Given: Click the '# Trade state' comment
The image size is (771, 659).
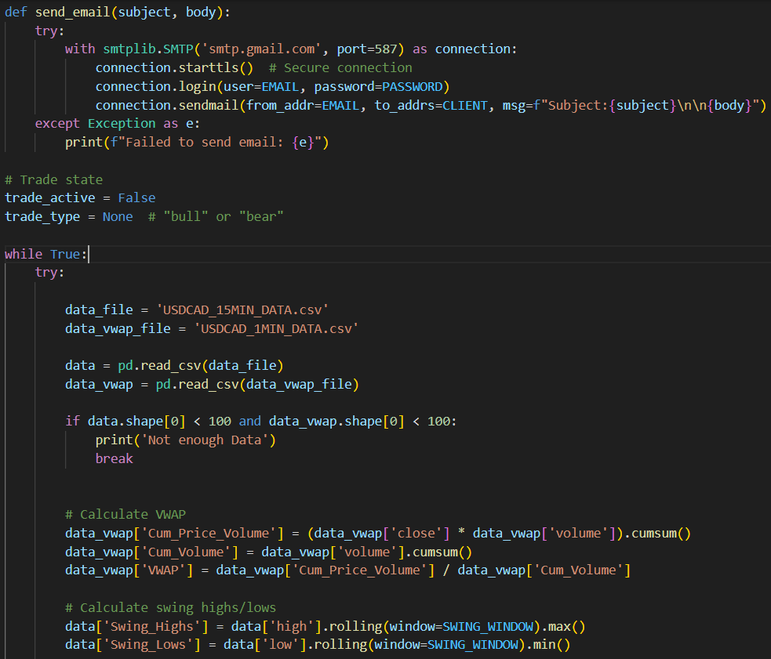Looking at the screenshot, I should 53,179.
